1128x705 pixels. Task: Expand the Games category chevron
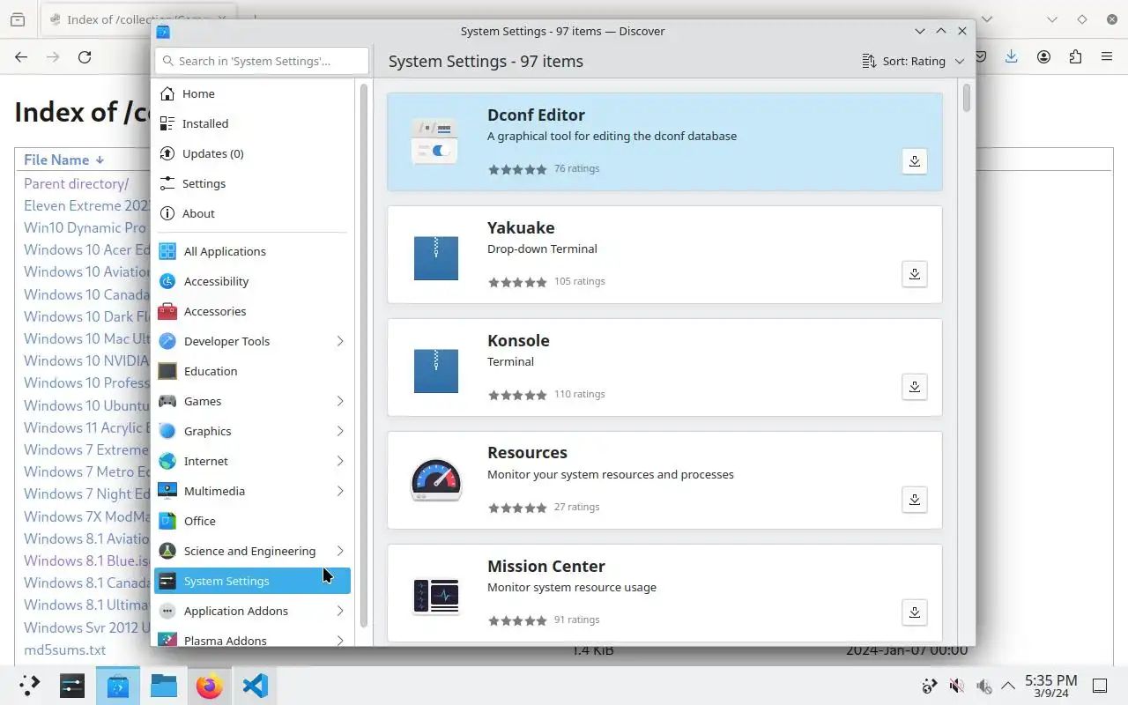(x=340, y=401)
